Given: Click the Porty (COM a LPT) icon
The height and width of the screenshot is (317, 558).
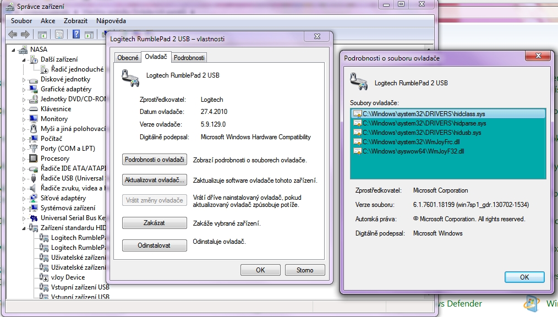Looking at the screenshot, I should click(x=34, y=149).
